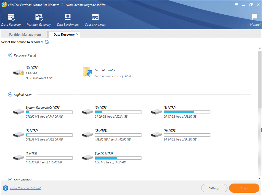Select the Data Recovery tab
The height and width of the screenshot is (196, 262).
(x=64, y=34)
